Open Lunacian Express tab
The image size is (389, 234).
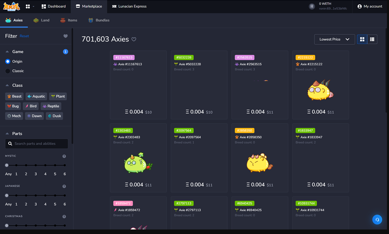(x=129, y=6)
